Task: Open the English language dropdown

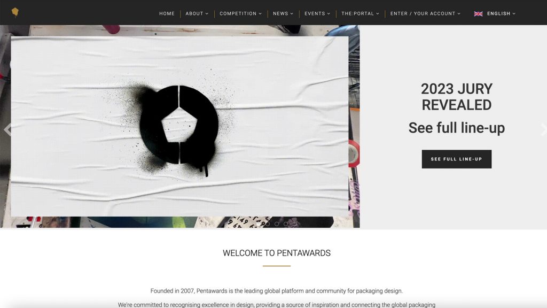Action: (x=501, y=13)
